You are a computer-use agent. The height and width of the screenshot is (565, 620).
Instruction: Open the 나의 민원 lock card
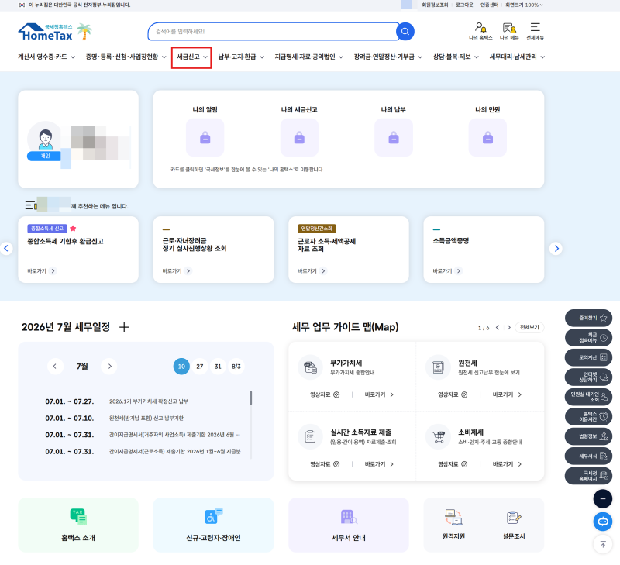point(487,138)
